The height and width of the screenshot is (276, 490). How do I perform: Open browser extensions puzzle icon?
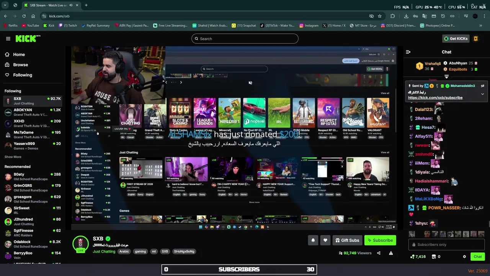(x=392, y=16)
